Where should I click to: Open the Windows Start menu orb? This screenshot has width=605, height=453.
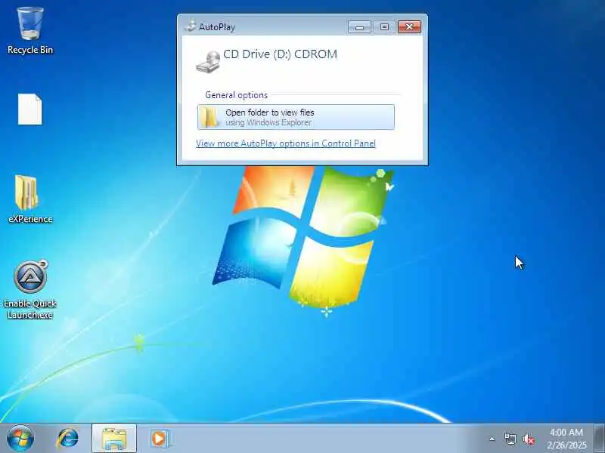tap(20, 439)
